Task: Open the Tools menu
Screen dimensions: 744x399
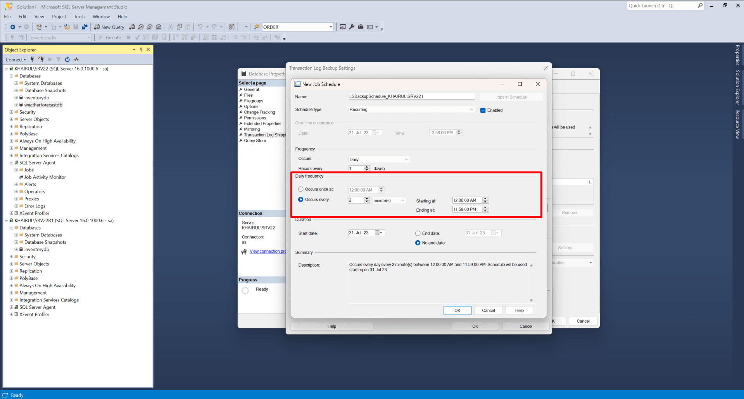Action: tap(79, 17)
